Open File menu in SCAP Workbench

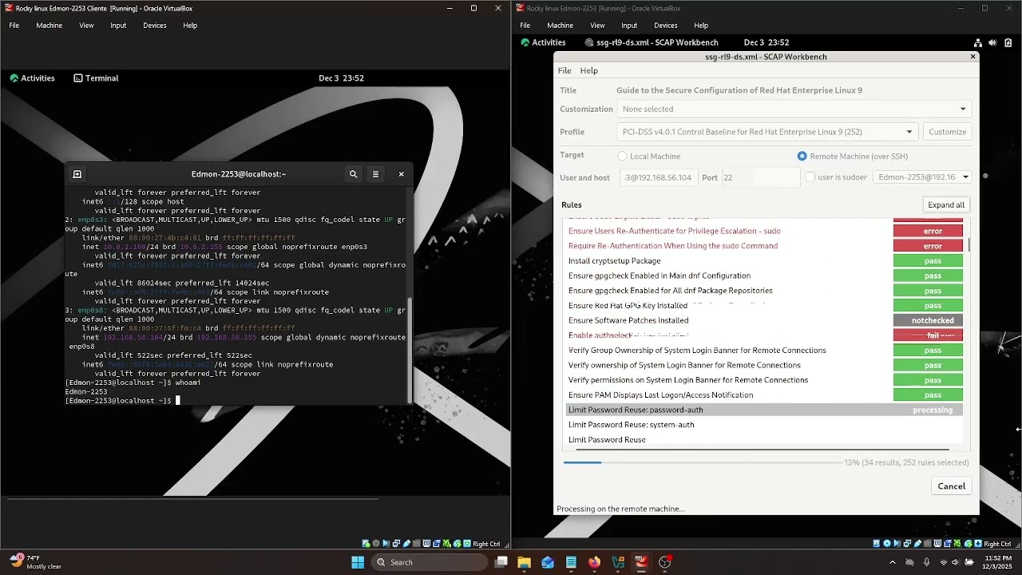564,71
